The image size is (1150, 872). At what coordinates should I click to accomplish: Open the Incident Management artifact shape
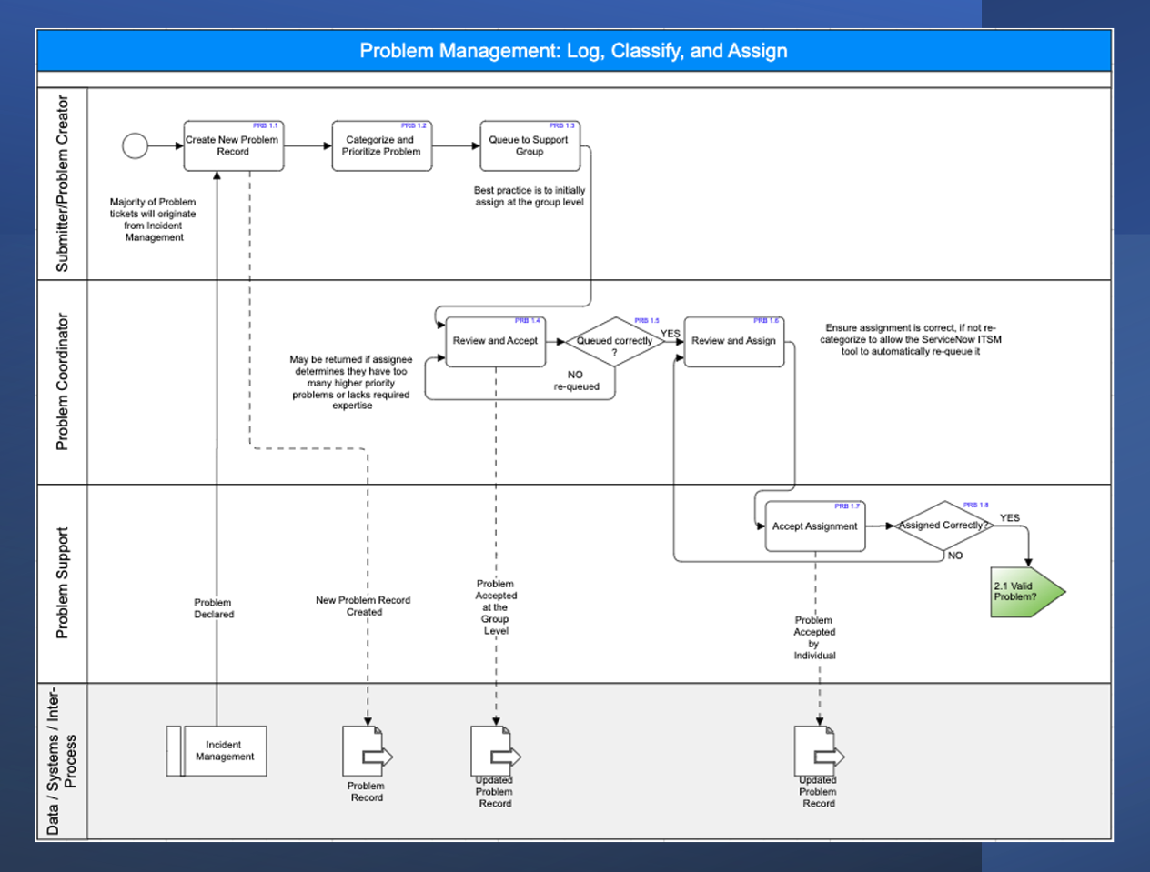[x=218, y=751]
